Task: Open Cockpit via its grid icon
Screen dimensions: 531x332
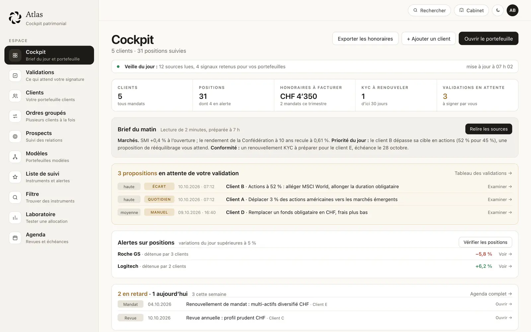Action: [15, 55]
